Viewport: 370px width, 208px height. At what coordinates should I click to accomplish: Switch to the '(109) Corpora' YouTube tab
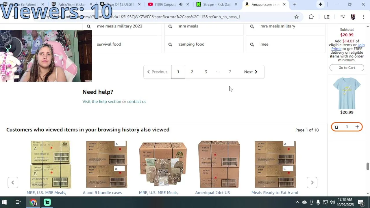point(166,4)
